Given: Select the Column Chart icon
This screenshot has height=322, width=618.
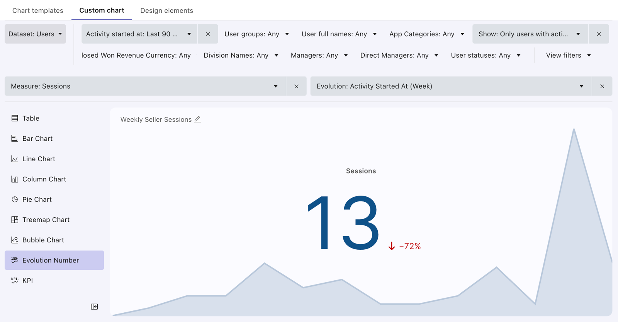Looking at the screenshot, I should 15,179.
